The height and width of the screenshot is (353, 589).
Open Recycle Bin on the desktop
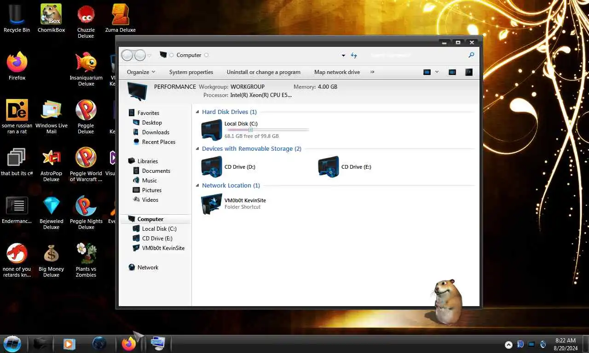(17, 18)
